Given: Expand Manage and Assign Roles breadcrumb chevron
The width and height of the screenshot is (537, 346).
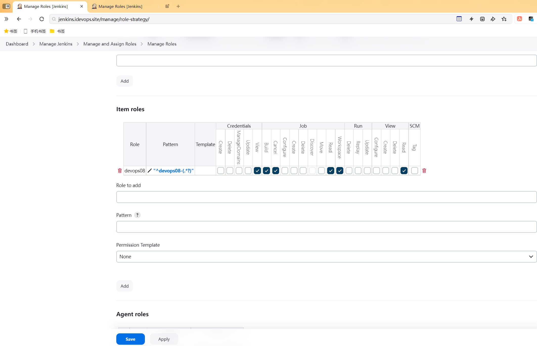Looking at the screenshot, I should 142,44.
